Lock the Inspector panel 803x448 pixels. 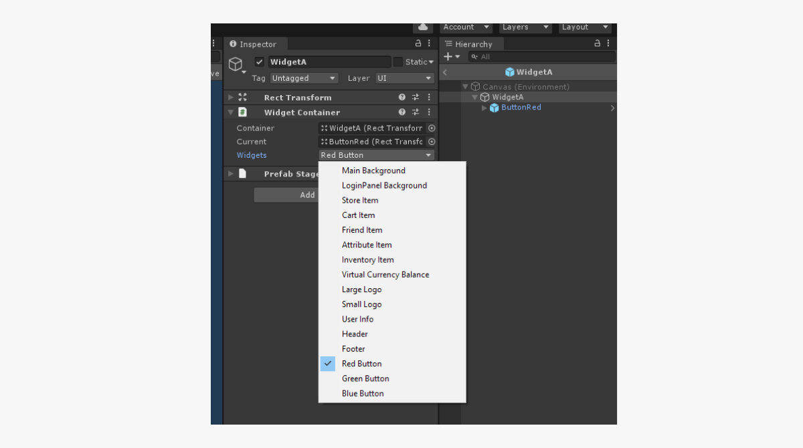(x=418, y=43)
